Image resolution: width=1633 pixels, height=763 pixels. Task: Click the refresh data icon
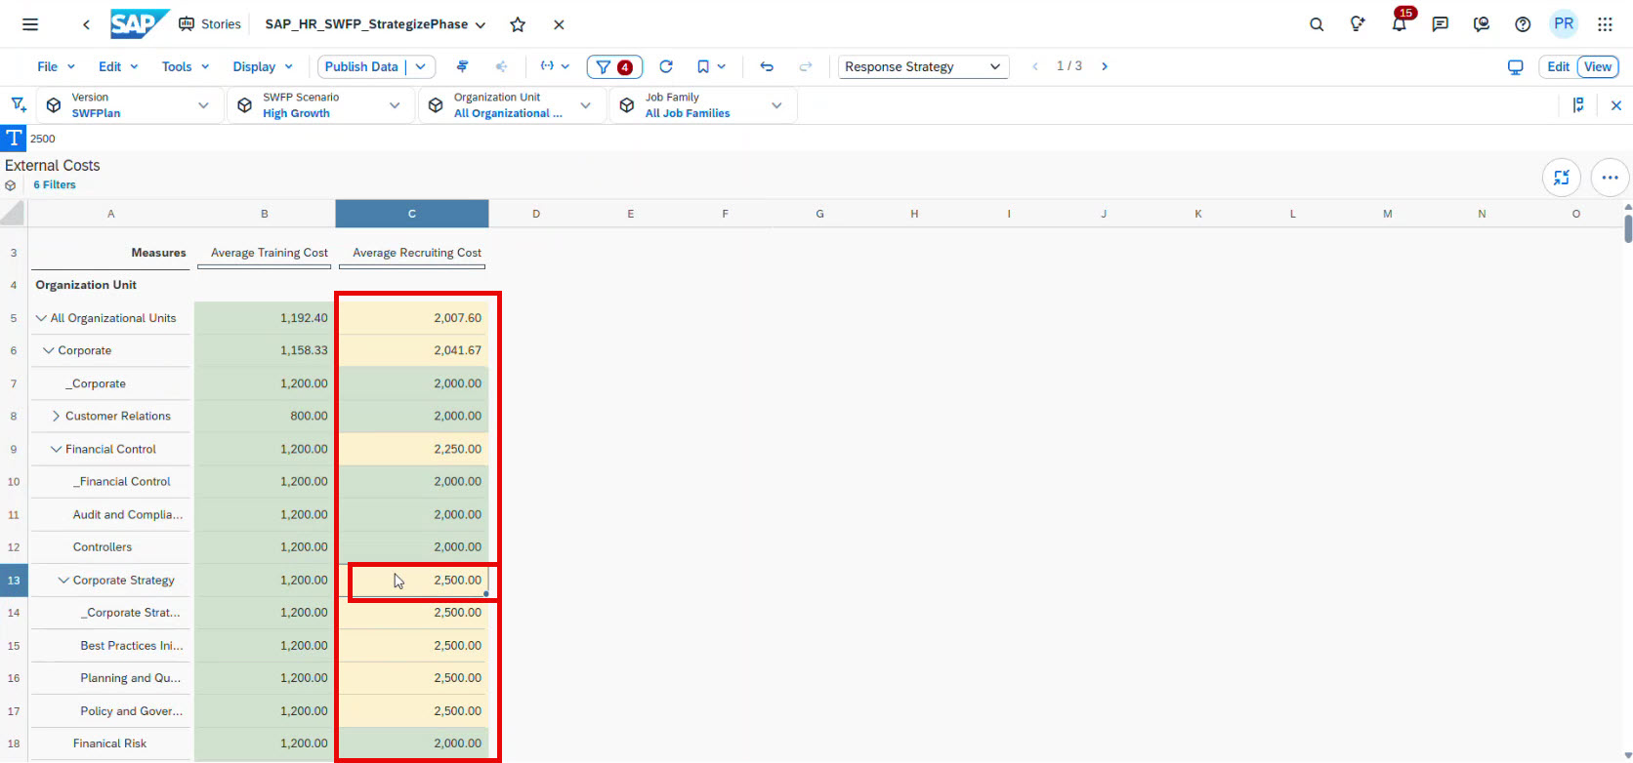(666, 66)
